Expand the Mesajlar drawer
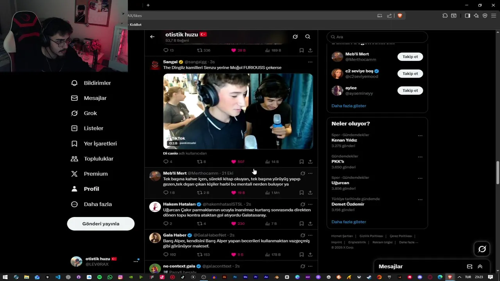The image size is (500, 281). click(x=480, y=267)
